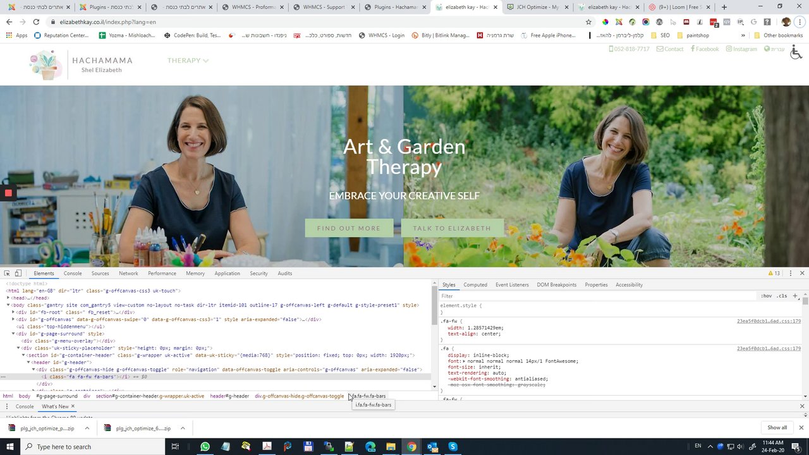
Task: Add new style rule plus button
Action: click(x=795, y=296)
